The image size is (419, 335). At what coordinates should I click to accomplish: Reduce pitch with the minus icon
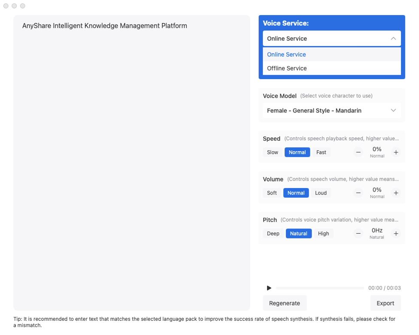tap(358, 234)
